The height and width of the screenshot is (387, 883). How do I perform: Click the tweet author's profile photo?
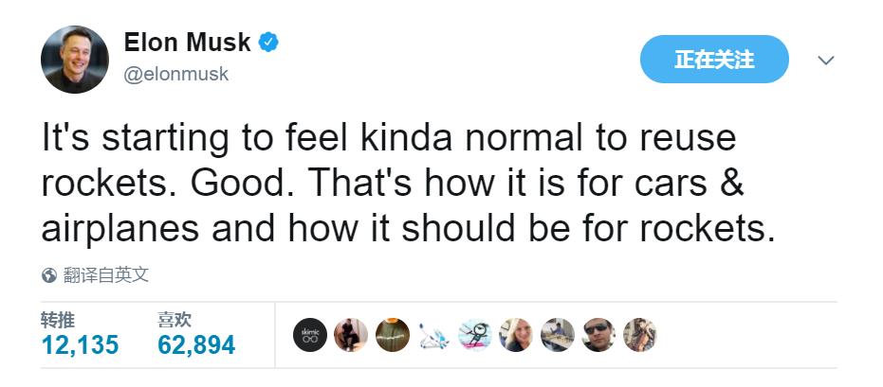pos(75,59)
